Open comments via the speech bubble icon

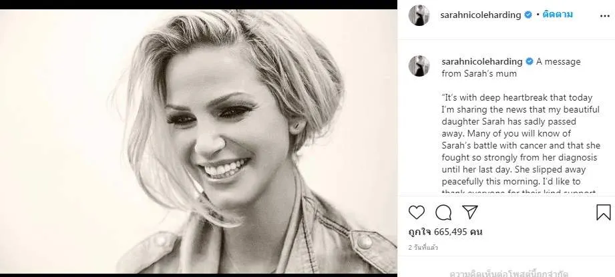coord(443,212)
